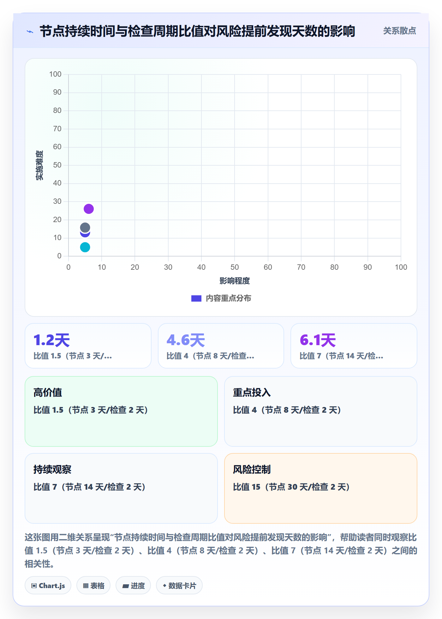
Task: Click the 内容重点分布 legend label
Action: (x=228, y=298)
